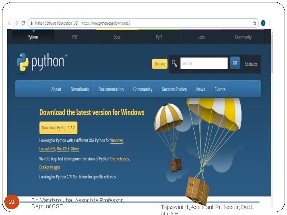Viewport: 287px width, 215px height.
Task: Open Downloads in the main navigation
Action: coord(80,89)
